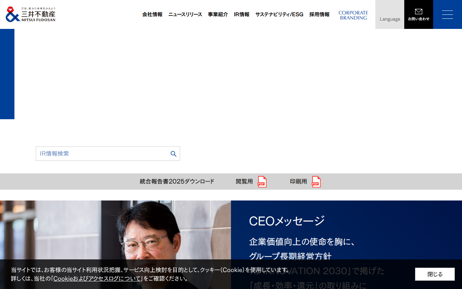Click the CORPORATE BRANDING link

coord(353,15)
